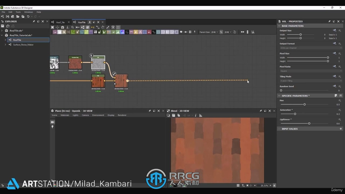Add a Blend node from the node bar
Screen dimensions: 345x194
point(59,32)
